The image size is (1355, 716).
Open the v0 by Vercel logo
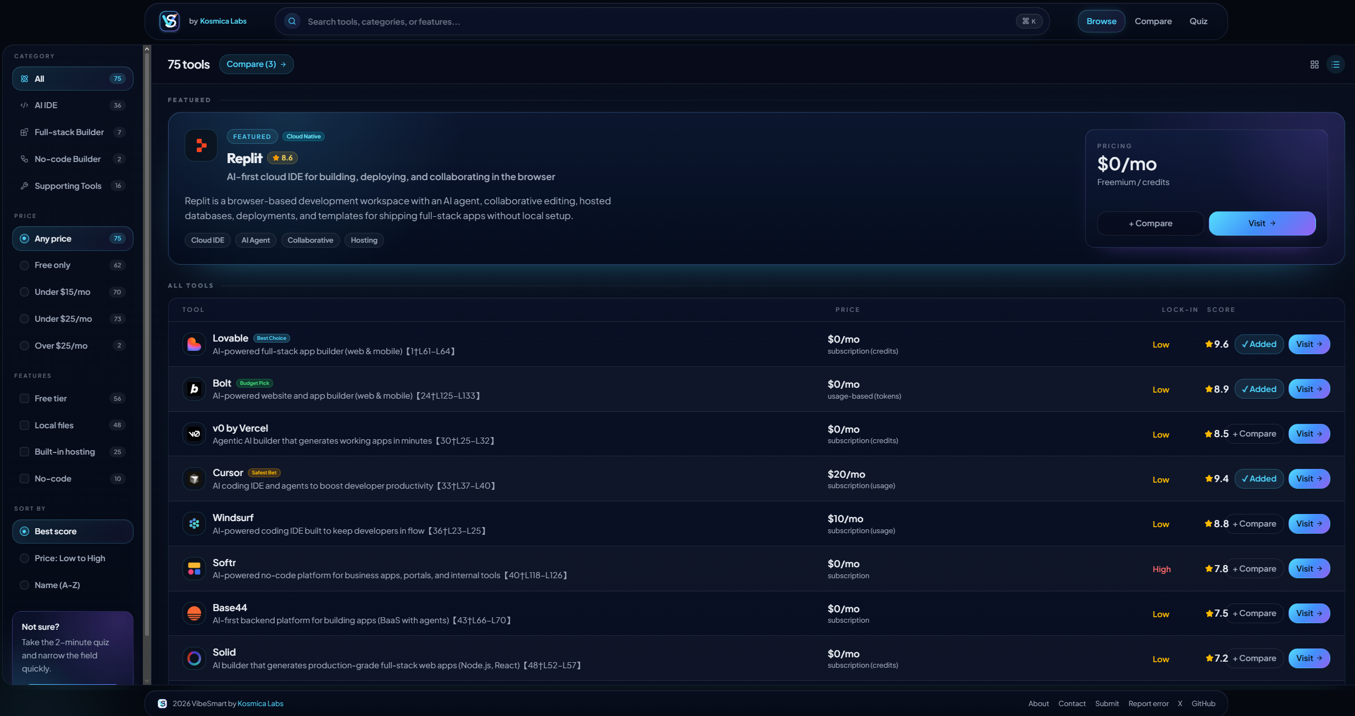(194, 434)
